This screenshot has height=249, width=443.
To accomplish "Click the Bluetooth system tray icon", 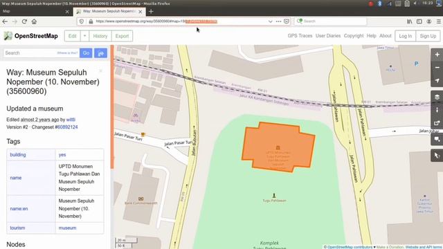I will (380, 3).
